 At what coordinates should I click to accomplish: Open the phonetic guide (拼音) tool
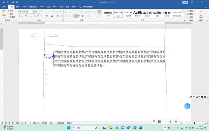pyautogui.click(x=57, y=12)
